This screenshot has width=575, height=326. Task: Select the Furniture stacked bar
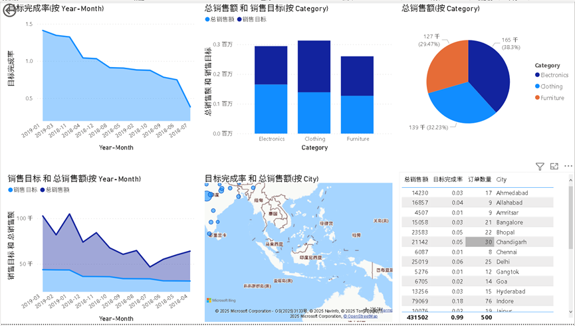pos(357,95)
